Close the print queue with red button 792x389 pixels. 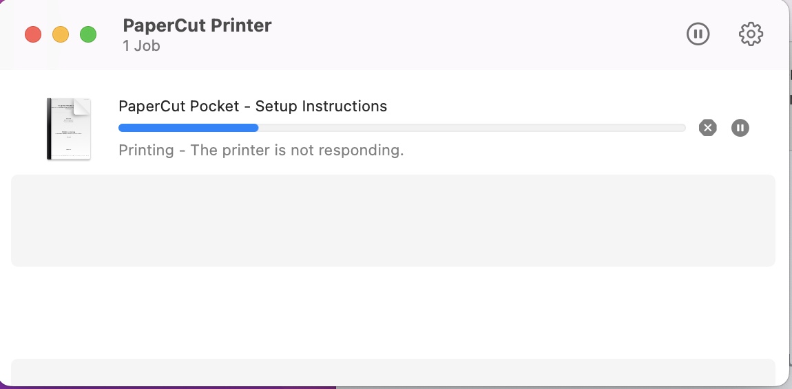33,35
